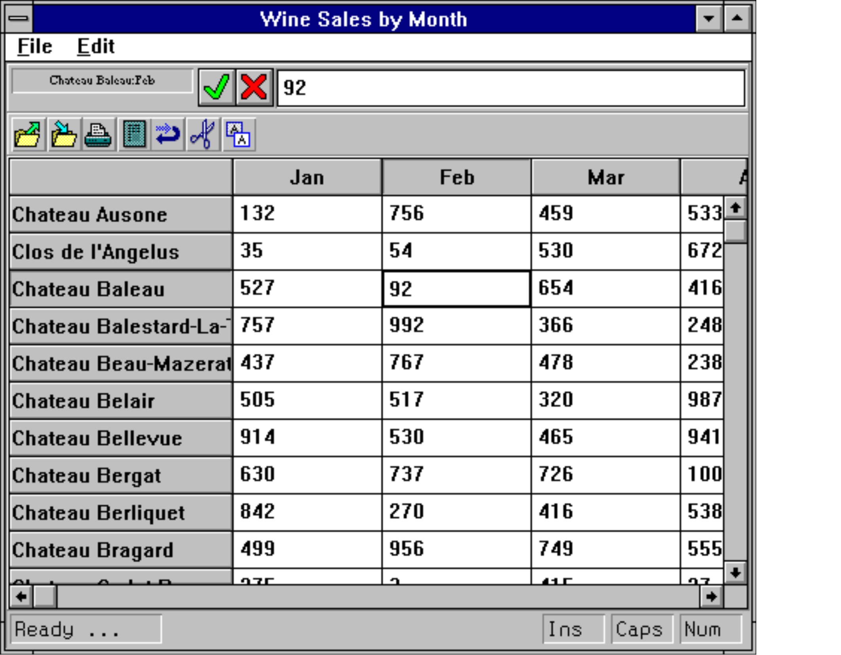
Task: Click the blue undo arrow icon
Action: click(x=168, y=135)
